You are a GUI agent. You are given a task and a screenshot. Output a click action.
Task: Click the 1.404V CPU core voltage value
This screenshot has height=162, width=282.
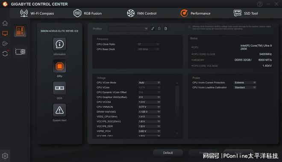267,66
